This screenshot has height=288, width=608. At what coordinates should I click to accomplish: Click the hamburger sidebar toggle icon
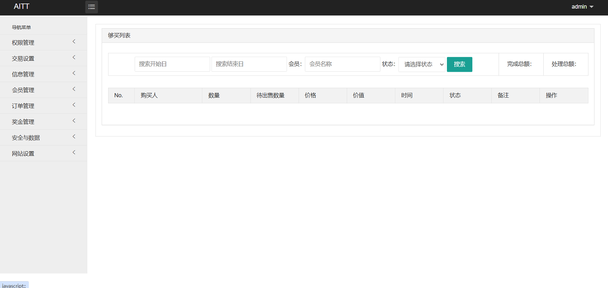pyautogui.click(x=91, y=7)
